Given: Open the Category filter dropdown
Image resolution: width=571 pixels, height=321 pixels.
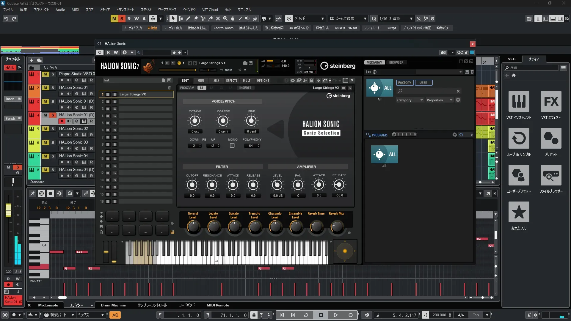Looking at the screenshot, I should (x=410, y=100).
